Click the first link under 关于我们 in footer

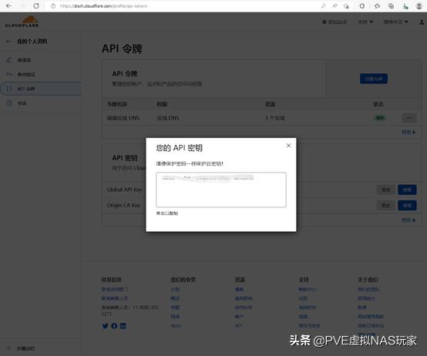tap(368, 289)
